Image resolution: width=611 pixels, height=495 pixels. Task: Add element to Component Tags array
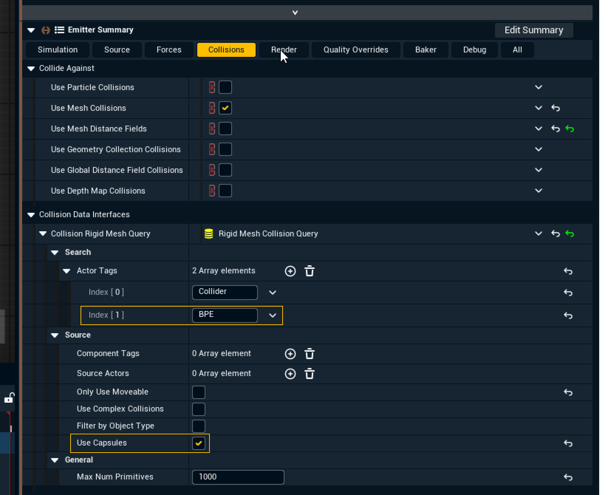click(x=290, y=354)
